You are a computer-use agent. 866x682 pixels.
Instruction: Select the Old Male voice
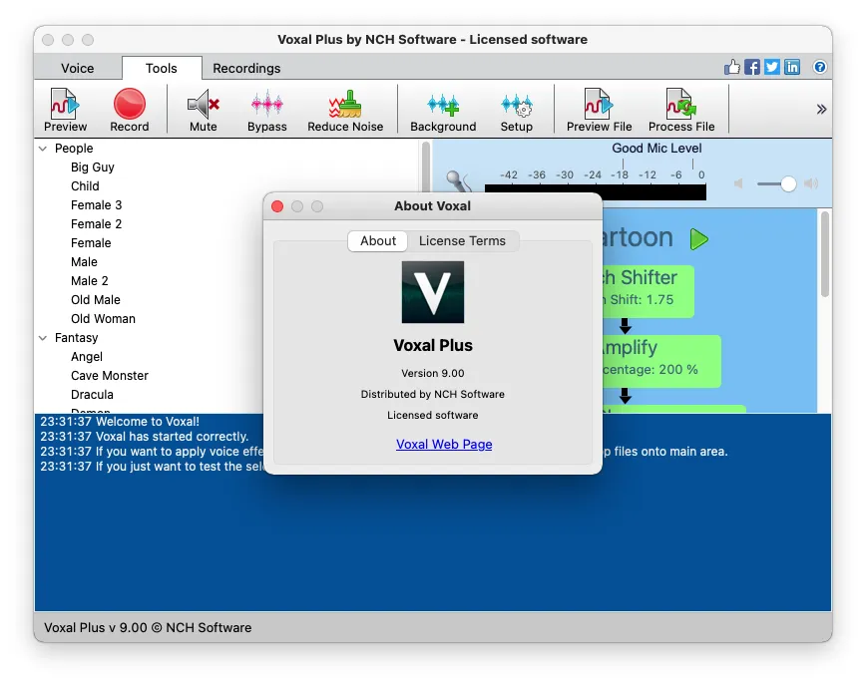[96, 299]
